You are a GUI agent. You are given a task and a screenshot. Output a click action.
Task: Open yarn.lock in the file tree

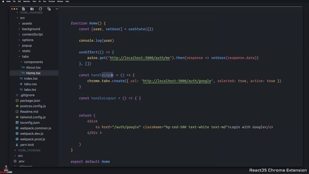tap(27, 145)
